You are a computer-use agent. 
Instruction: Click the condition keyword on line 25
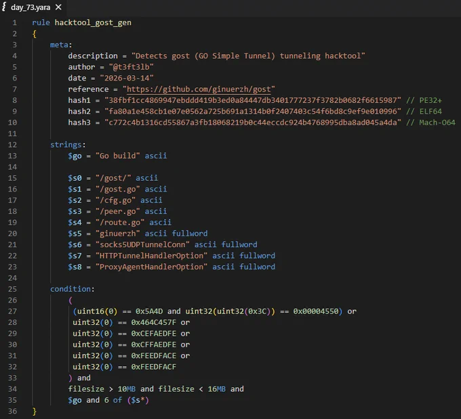click(71, 289)
